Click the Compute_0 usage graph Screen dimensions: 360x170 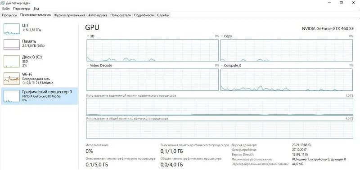(287, 80)
